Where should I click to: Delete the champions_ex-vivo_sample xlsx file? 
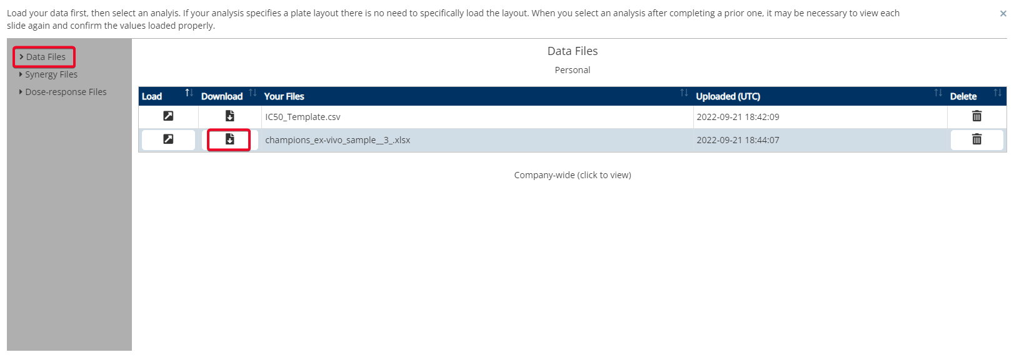click(976, 139)
